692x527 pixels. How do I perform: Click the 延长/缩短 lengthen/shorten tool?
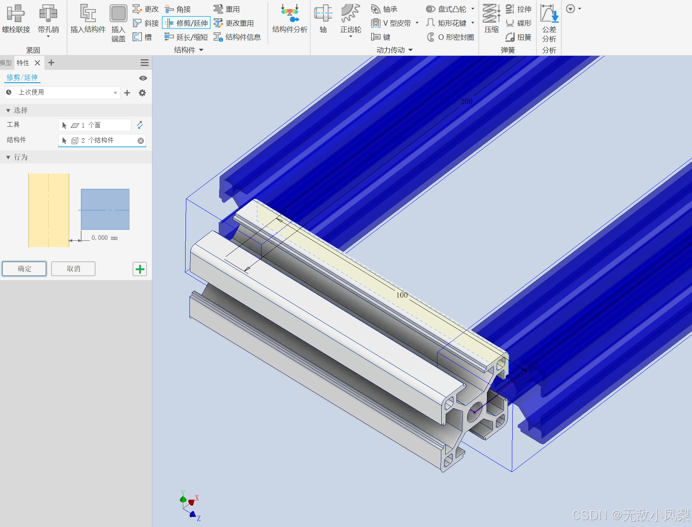(186, 37)
